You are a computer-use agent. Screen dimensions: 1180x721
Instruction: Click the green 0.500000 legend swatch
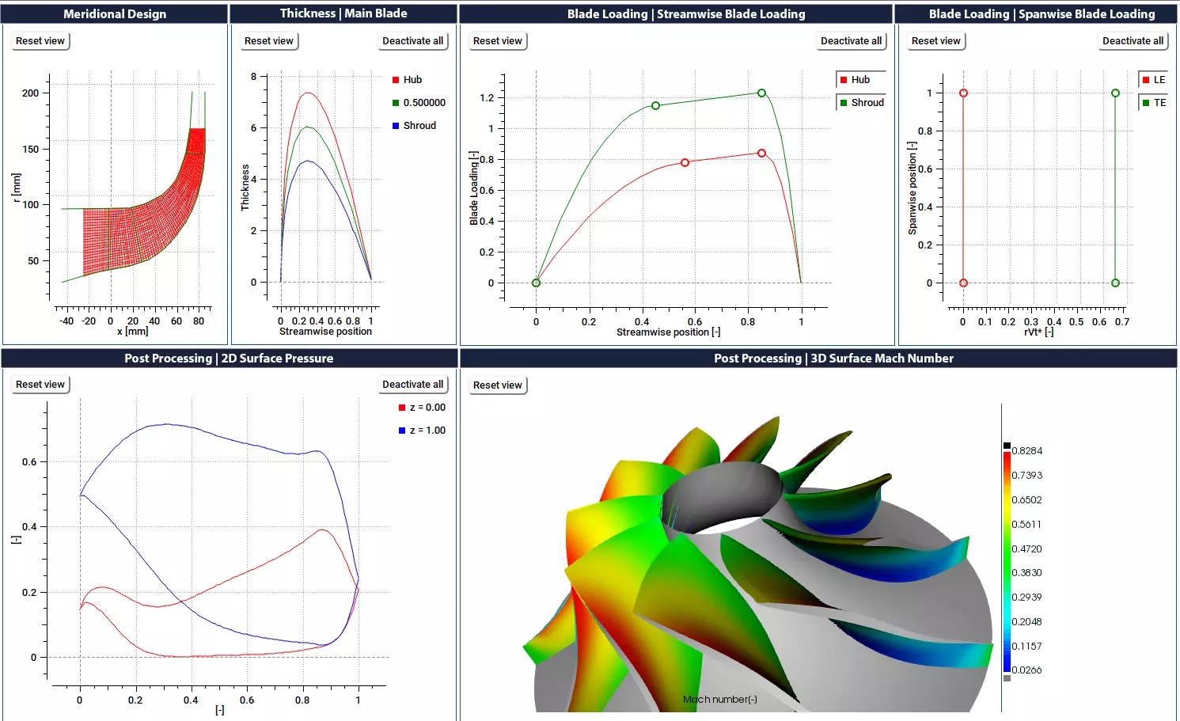(x=394, y=102)
